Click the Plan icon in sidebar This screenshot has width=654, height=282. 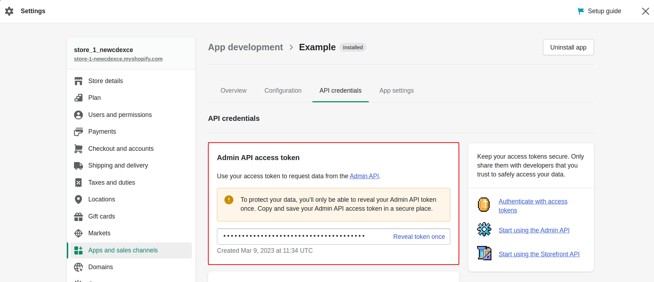(x=78, y=98)
